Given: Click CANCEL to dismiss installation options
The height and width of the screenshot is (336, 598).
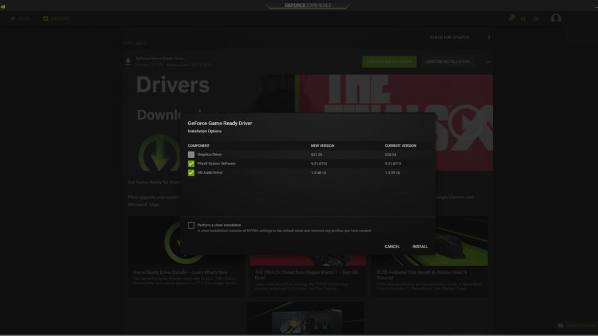Looking at the screenshot, I should click(393, 246).
